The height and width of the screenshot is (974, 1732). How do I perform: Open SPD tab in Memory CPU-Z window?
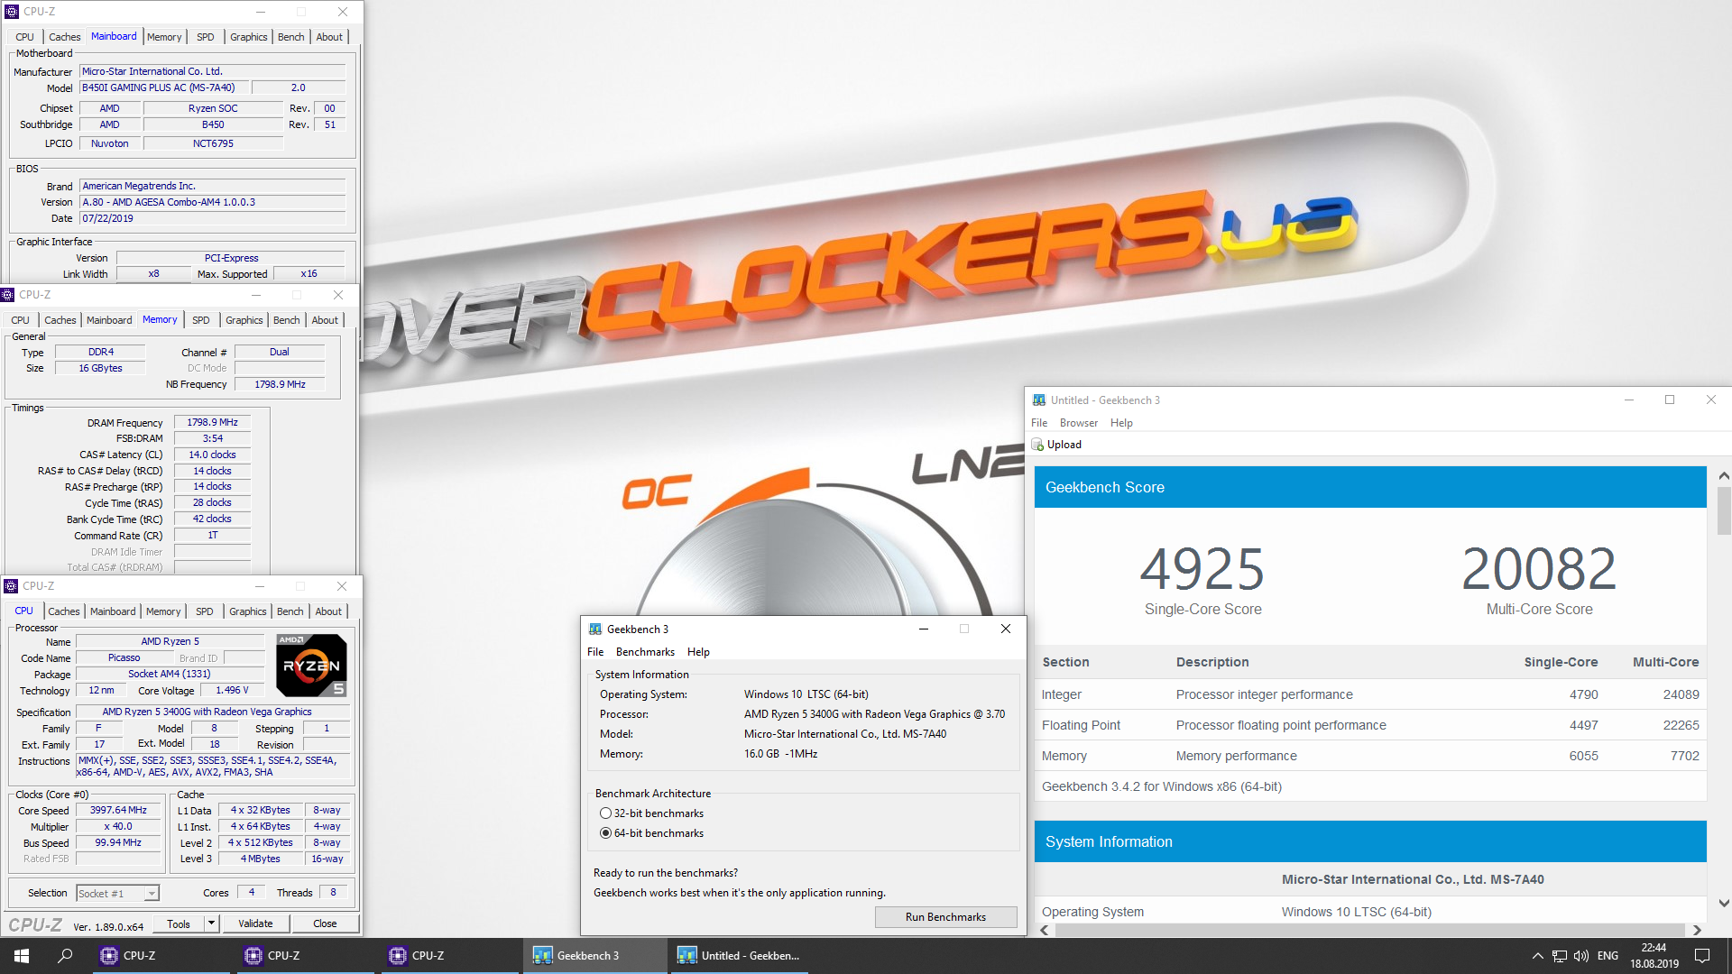(201, 320)
